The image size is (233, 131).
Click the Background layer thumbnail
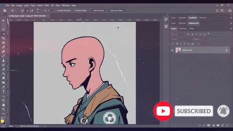[x=178, y=50]
